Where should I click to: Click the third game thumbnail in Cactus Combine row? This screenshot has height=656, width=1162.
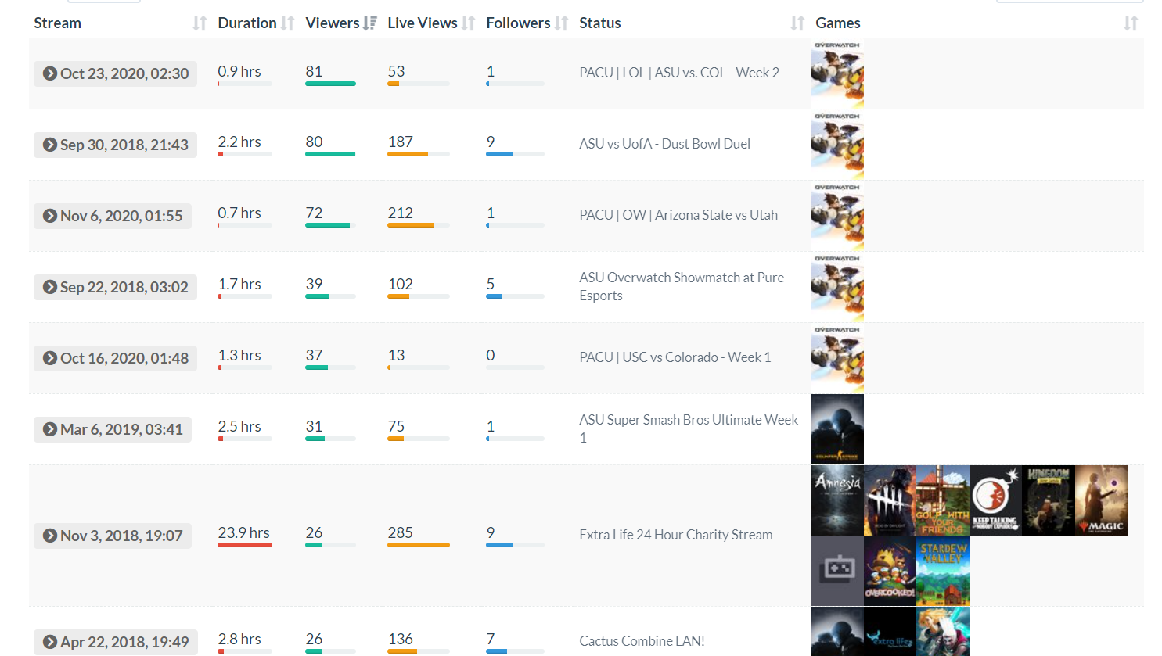[x=943, y=632]
